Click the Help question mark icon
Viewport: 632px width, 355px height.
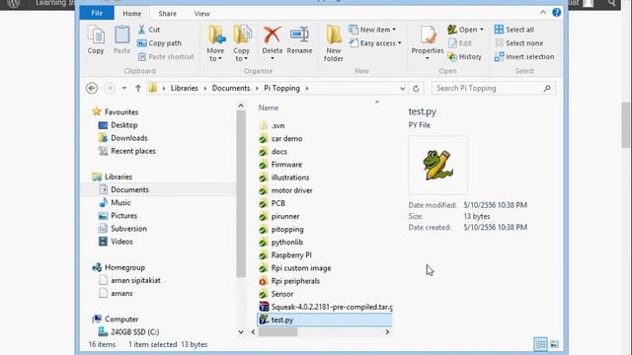pyautogui.click(x=557, y=13)
